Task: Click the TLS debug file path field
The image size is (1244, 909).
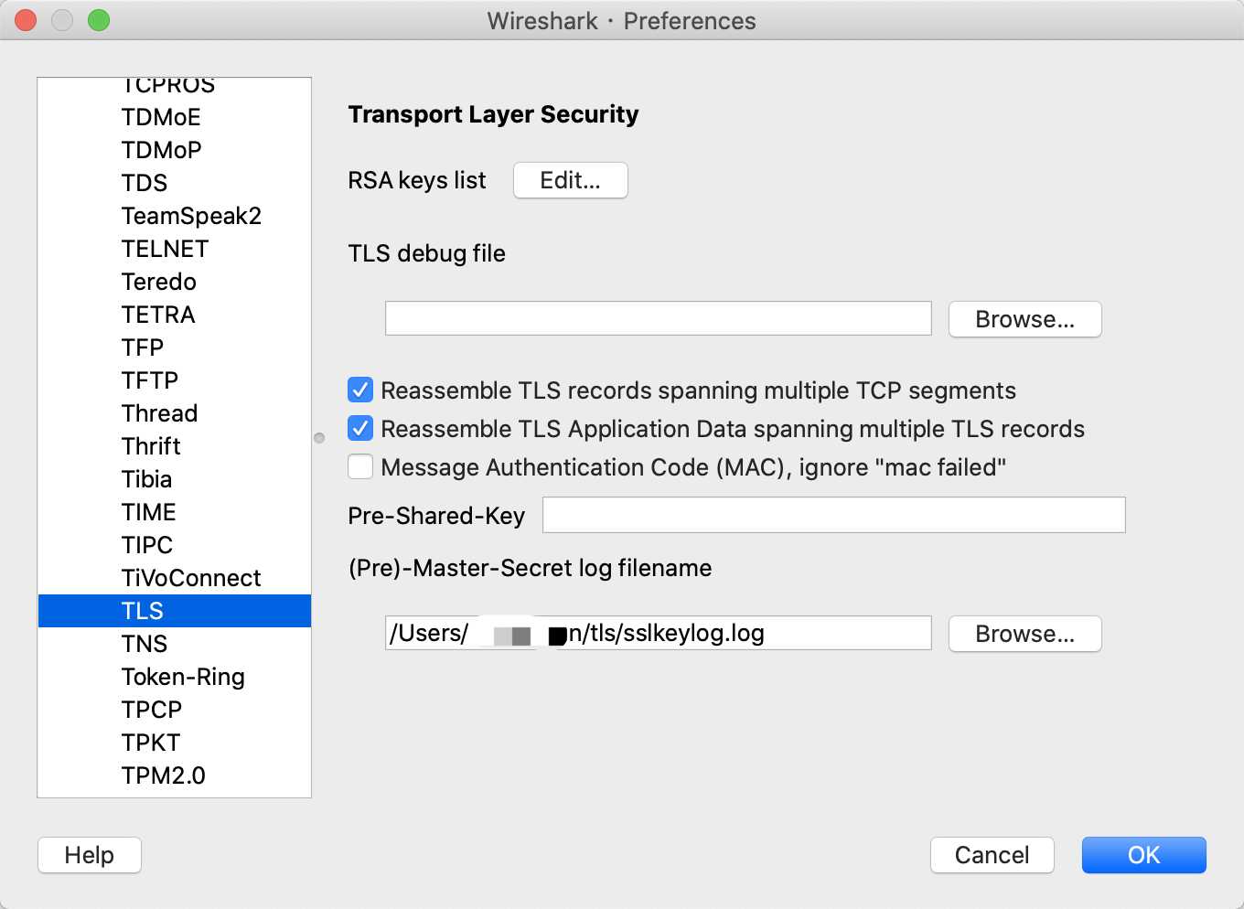Action: click(x=659, y=318)
